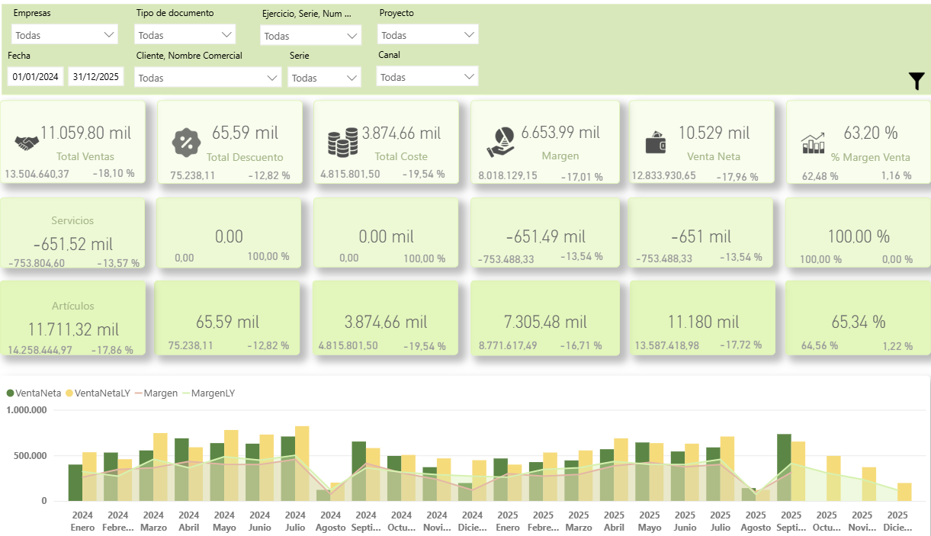The width and height of the screenshot is (931, 536).
Task: Select the VentaNetaLY legend yellow marker
Action: (69, 393)
